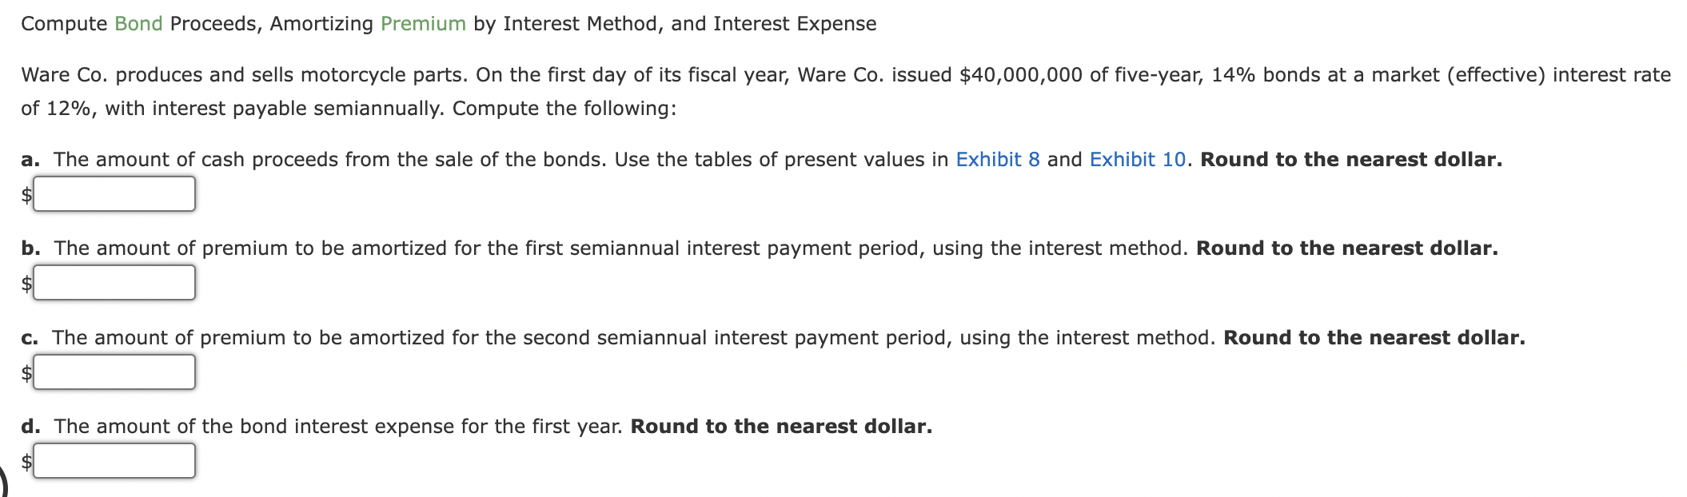
Task: Click the dollar sign beside the last input
Action: (26, 459)
